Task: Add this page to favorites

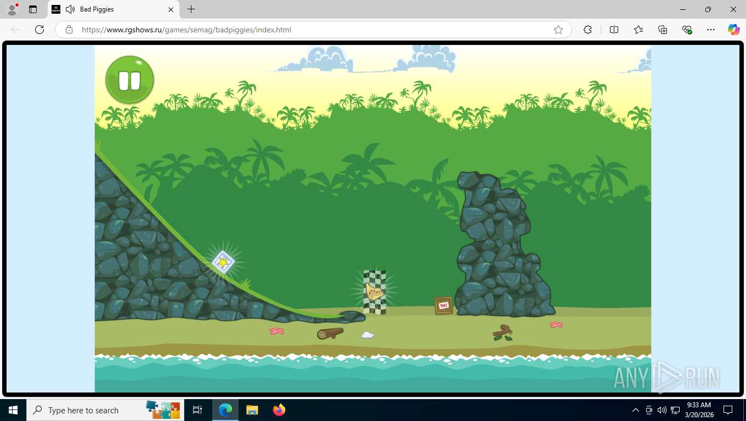Action: [x=558, y=30]
